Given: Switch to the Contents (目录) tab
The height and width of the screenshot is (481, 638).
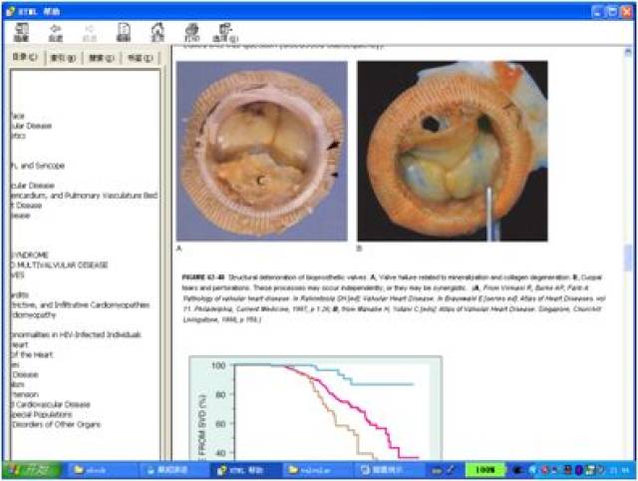Looking at the screenshot, I should [25, 58].
